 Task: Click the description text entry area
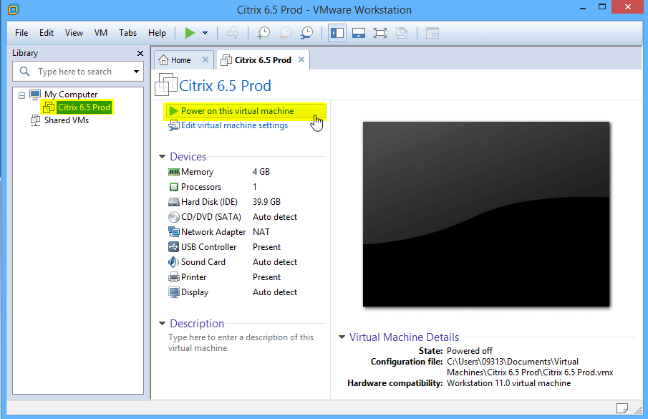pos(241,342)
